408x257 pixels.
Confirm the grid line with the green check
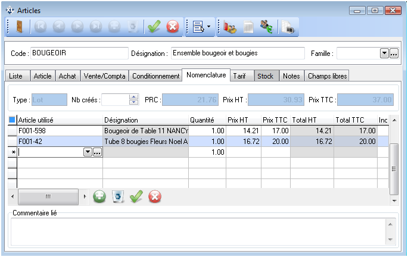tap(136, 196)
